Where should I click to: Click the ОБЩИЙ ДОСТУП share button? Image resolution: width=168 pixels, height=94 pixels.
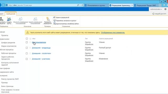click(159, 14)
